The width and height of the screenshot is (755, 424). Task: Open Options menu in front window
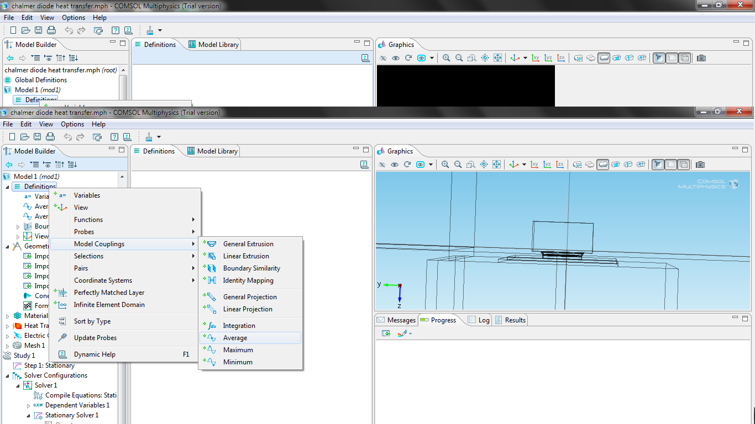[x=72, y=124]
